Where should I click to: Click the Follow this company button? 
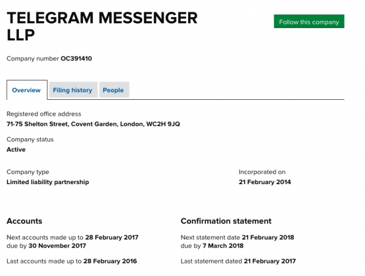pyautogui.click(x=309, y=22)
